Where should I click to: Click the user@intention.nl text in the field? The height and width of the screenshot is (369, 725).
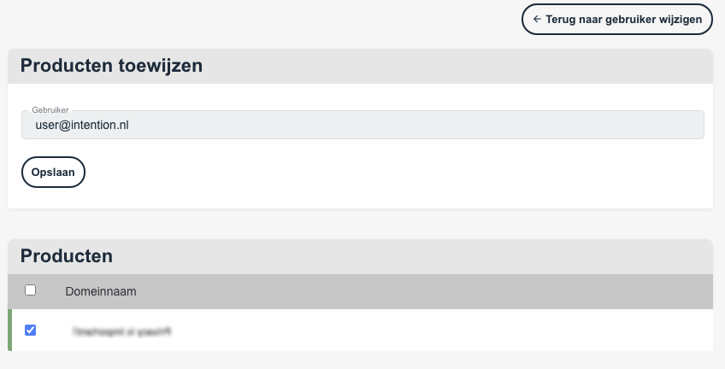pos(82,125)
